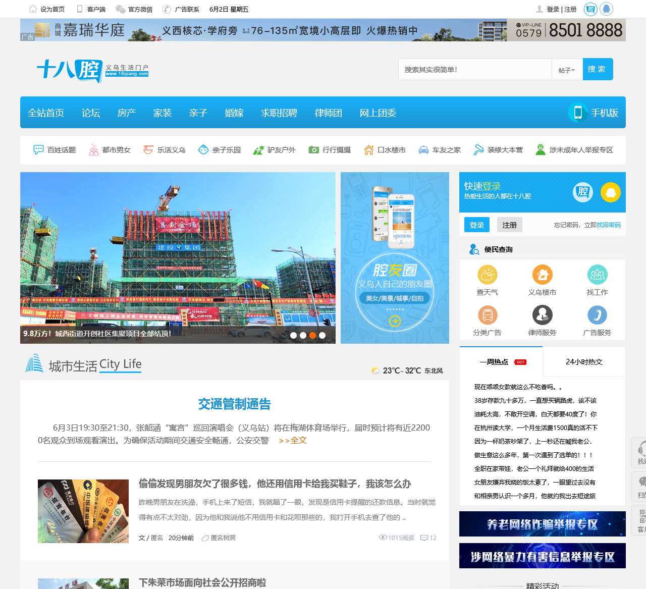This screenshot has height=589, width=646.
Task: Select the first carousel slide dot
Action: (x=293, y=335)
